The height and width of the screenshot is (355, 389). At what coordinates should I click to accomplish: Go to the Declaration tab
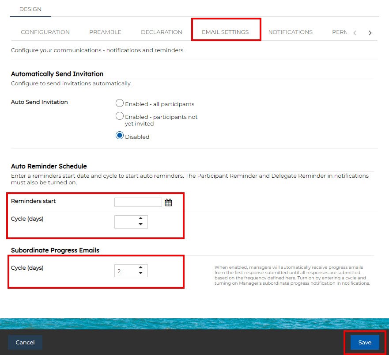tap(161, 32)
